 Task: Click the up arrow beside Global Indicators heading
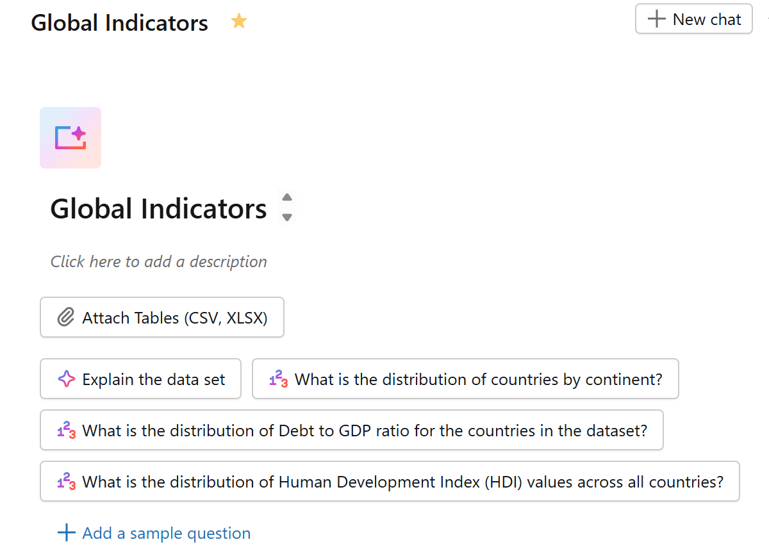pyautogui.click(x=287, y=197)
